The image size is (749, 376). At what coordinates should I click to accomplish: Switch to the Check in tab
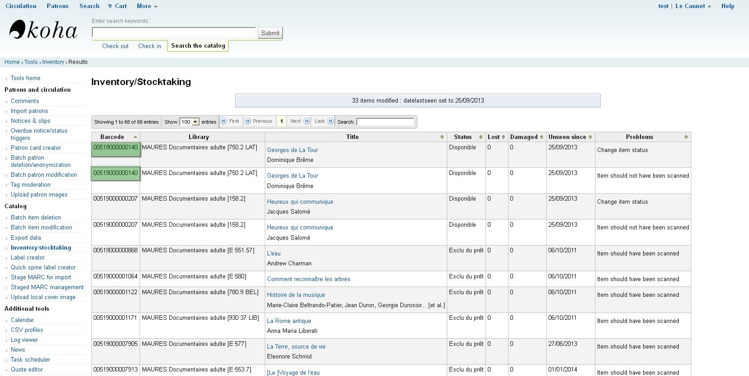pos(150,46)
